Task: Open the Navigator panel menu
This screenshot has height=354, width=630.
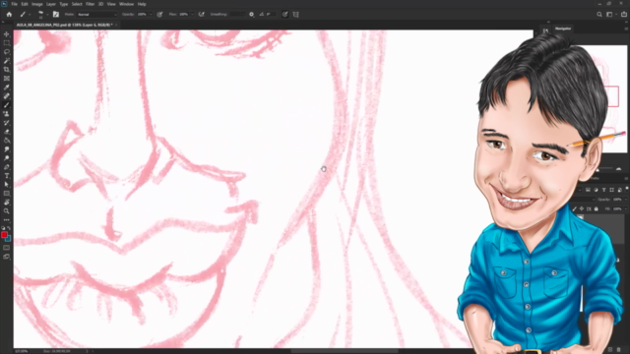Action: (626, 29)
